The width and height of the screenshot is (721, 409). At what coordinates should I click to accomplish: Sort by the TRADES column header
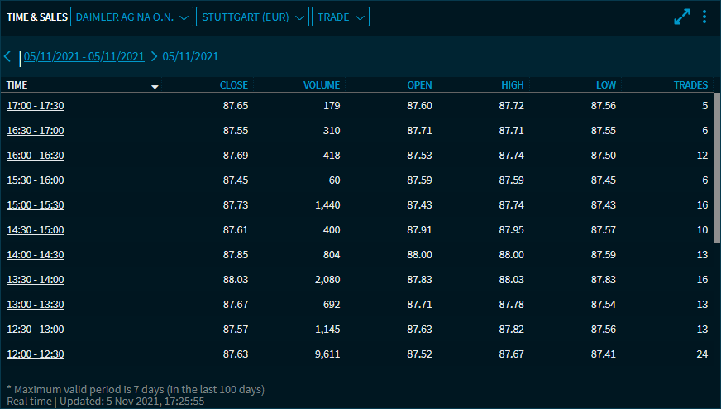pyautogui.click(x=690, y=85)
